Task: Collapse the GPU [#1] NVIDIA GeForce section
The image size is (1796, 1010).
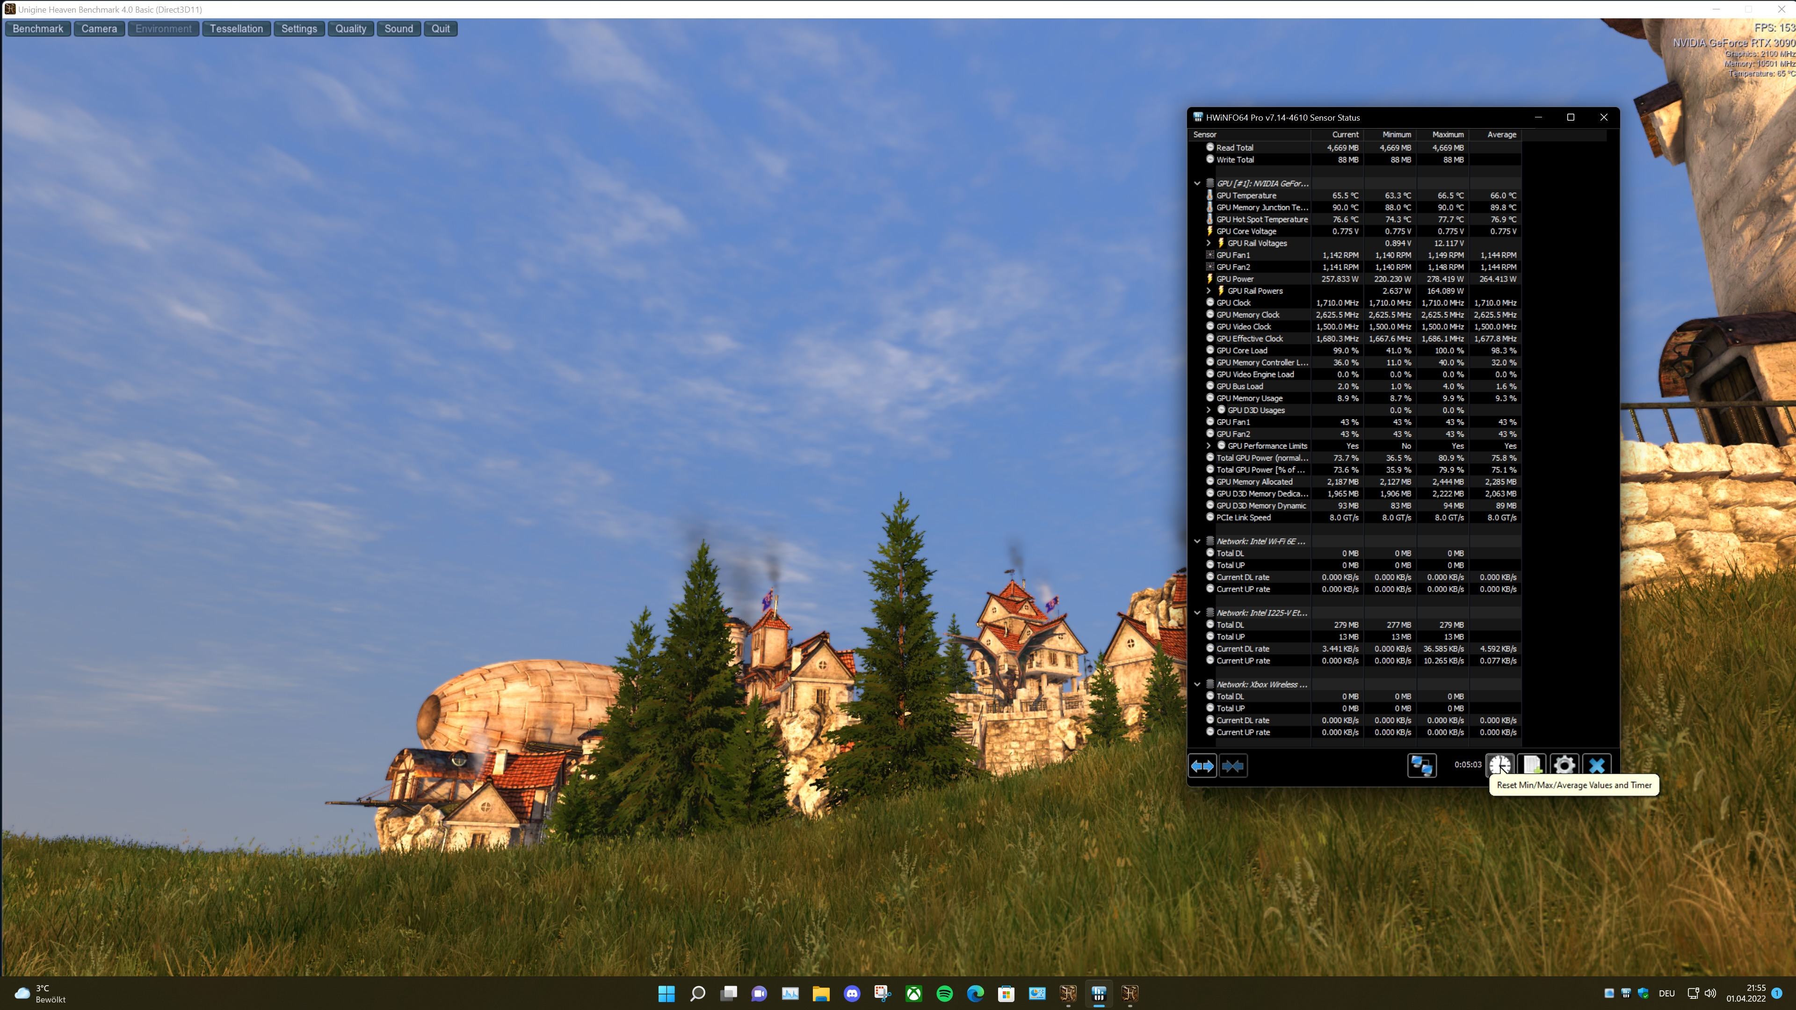Action: coord(1197,183)
